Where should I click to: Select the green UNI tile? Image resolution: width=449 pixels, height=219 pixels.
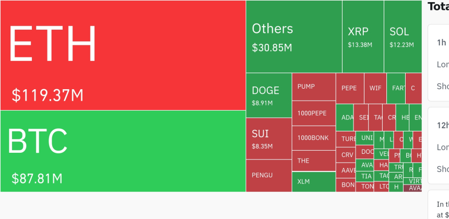point(367,138)
